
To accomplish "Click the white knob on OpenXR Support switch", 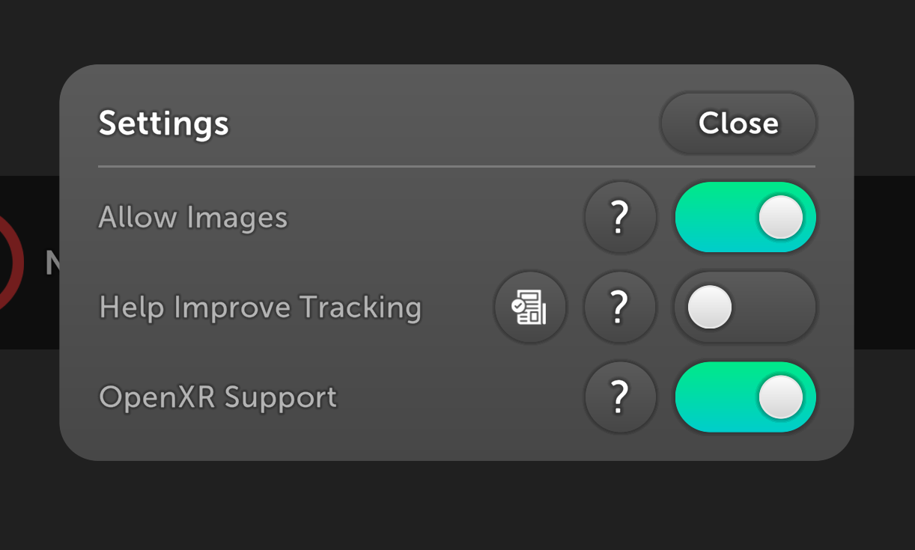I will click(x=780, y=397).
